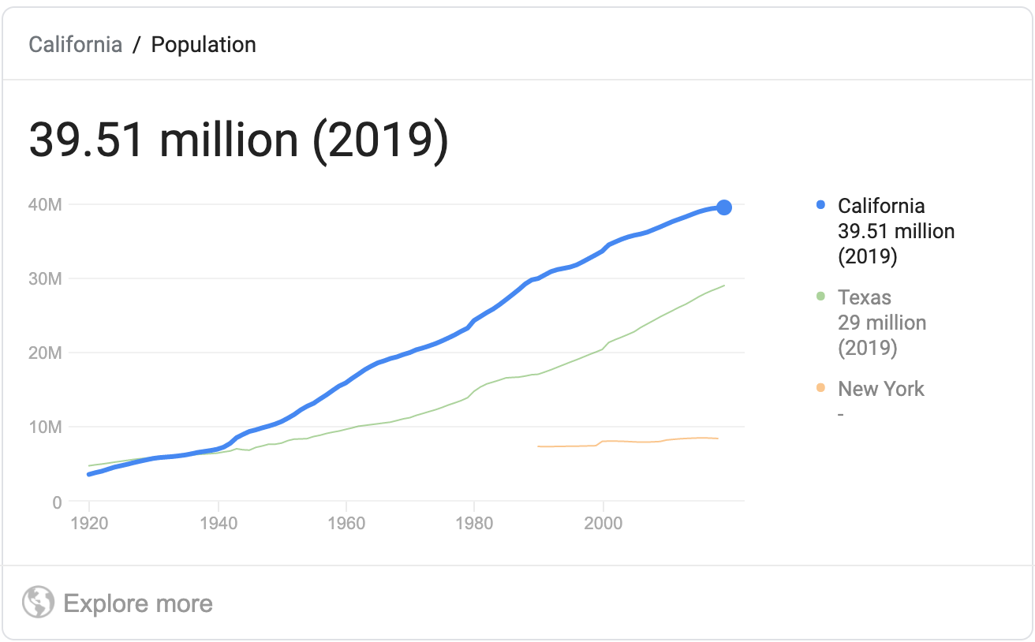Select the Texas legend entry

pyautogui.click(x=865, y=297)
